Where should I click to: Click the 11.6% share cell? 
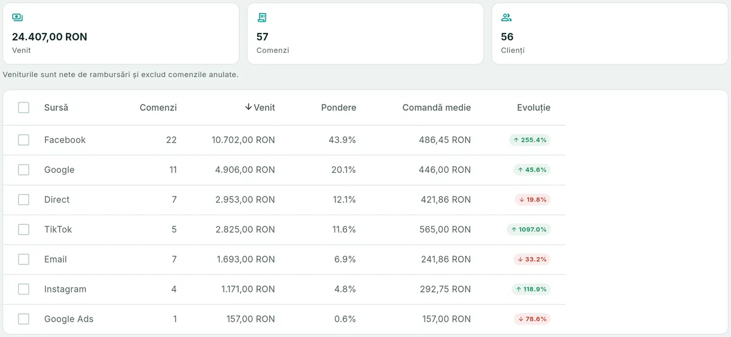click(x=344, y=229)
